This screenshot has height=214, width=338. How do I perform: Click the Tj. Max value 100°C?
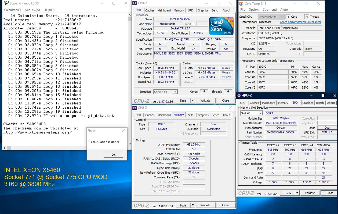[272, 67]
